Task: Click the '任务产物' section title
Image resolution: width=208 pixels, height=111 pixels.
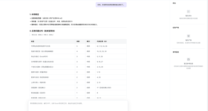Action: 176,28
